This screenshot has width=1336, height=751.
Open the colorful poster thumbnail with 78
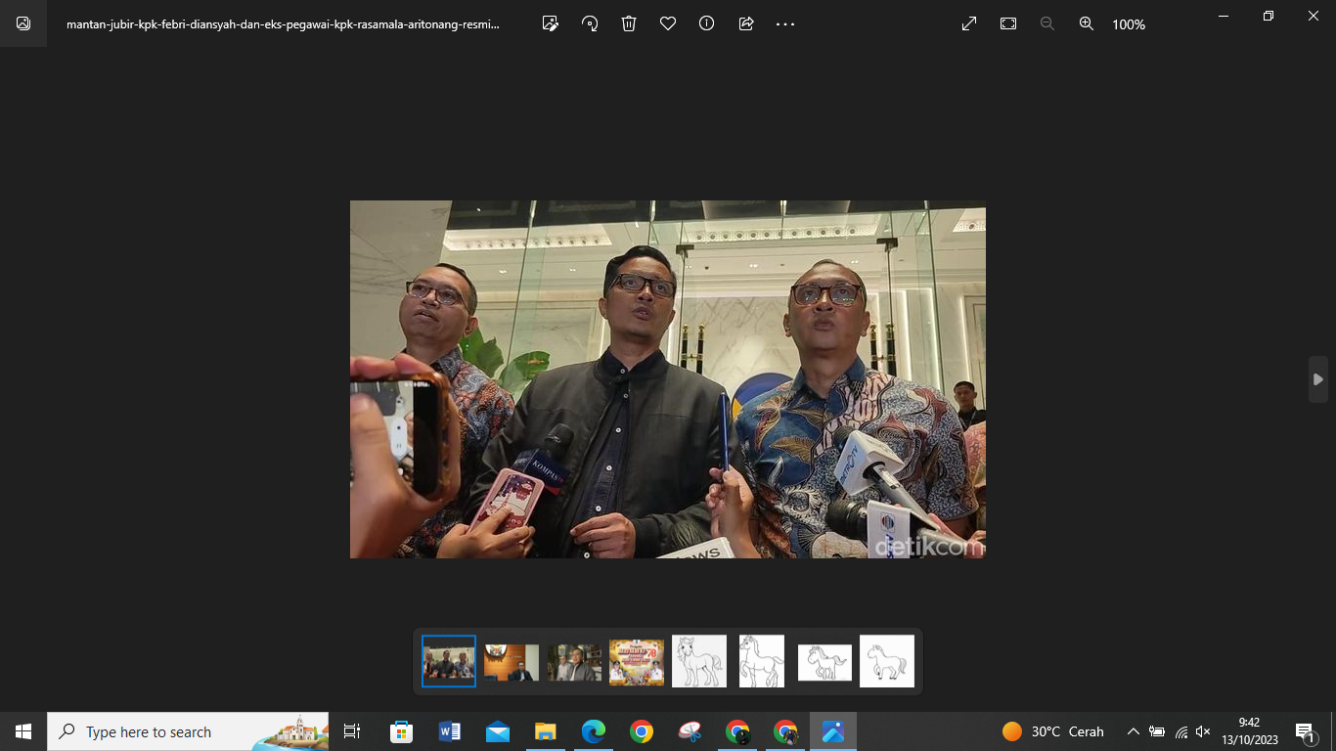(x=637, y=662)
